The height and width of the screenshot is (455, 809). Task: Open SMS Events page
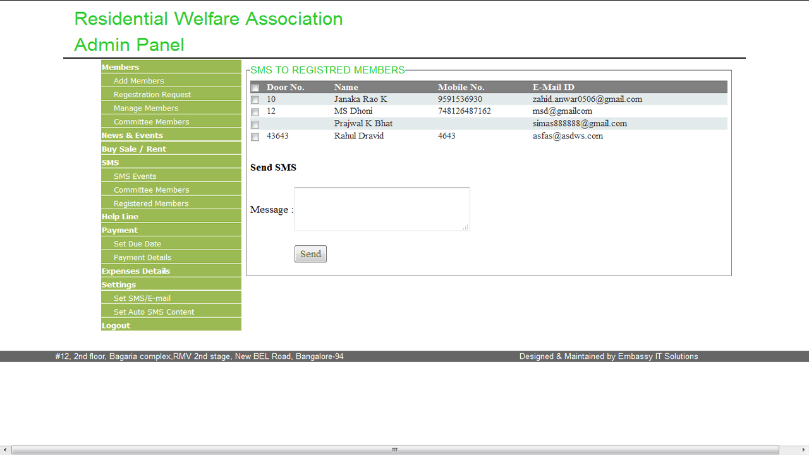pos(171,176)
